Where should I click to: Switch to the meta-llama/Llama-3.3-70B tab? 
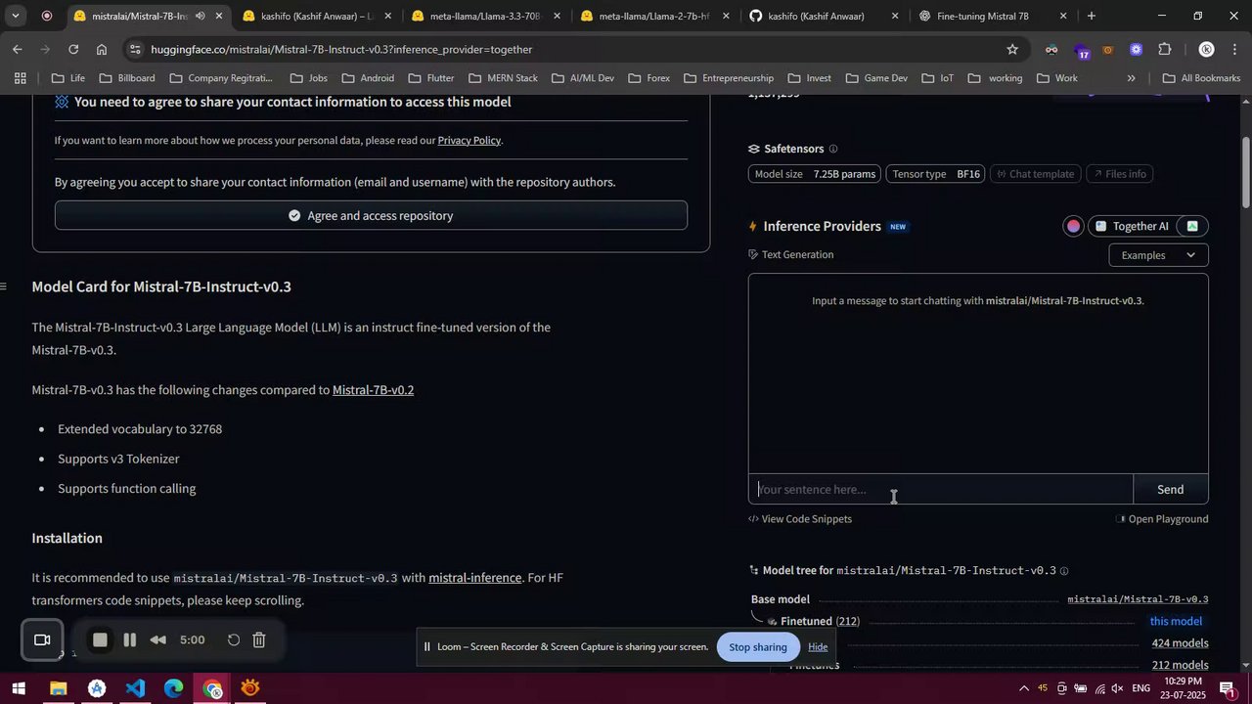[485, 16]
